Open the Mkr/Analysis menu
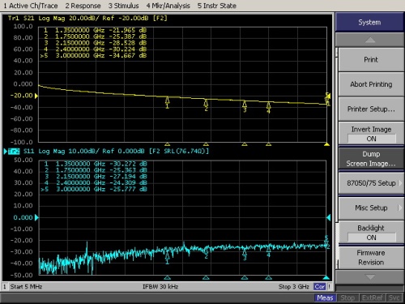 (x=168, y=6)
